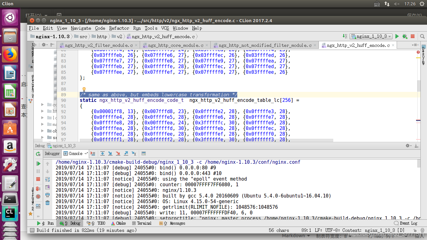The height and width of the screenshot is (240, 427).
Task: Open the CMake tool window
Action: (118, 223)
